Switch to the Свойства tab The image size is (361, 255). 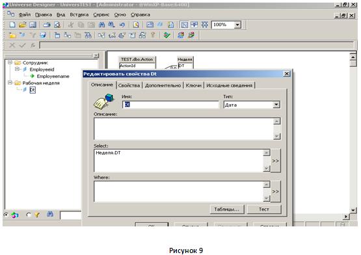coord(129,85)
